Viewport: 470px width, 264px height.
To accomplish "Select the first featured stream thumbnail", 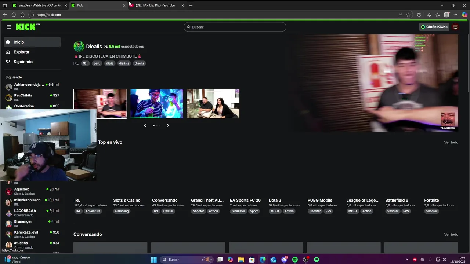I will [x=100, y=104].
